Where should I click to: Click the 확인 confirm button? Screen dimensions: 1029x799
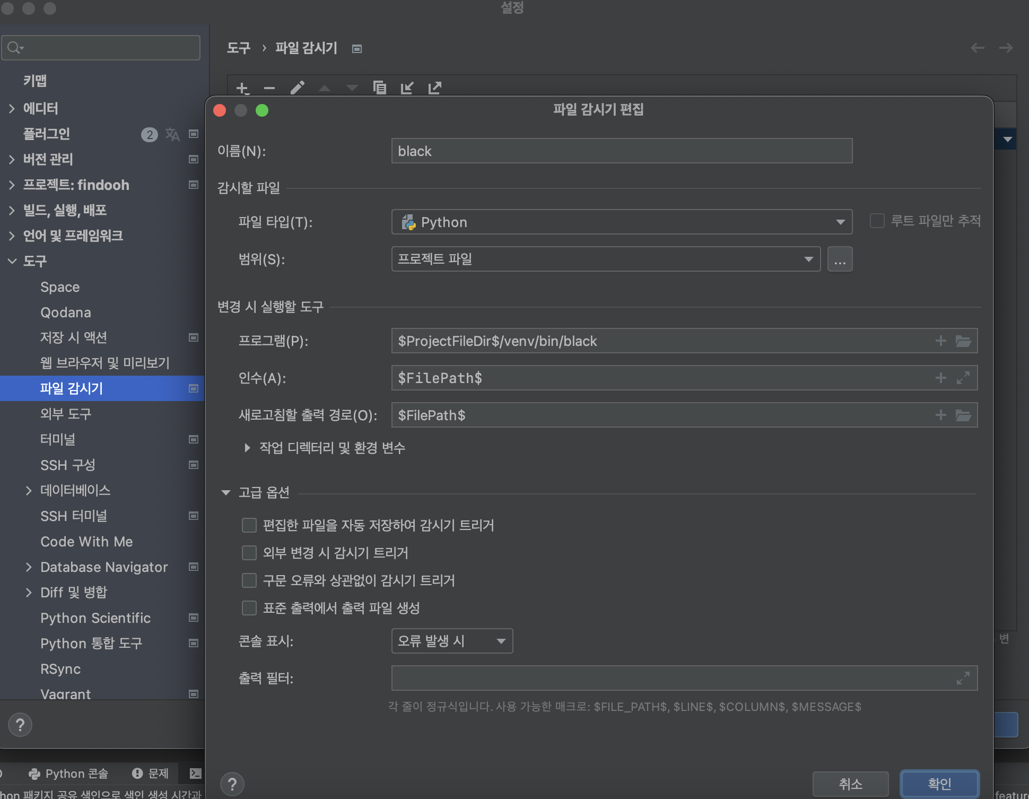click(x=939, y=784)
